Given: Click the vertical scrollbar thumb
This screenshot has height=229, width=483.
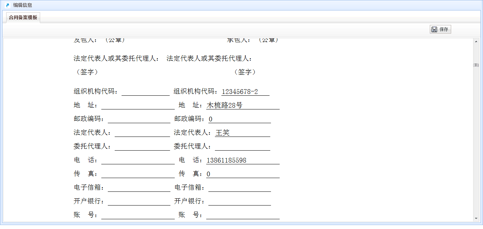Looking at the screenshot, I should (476, 65).
